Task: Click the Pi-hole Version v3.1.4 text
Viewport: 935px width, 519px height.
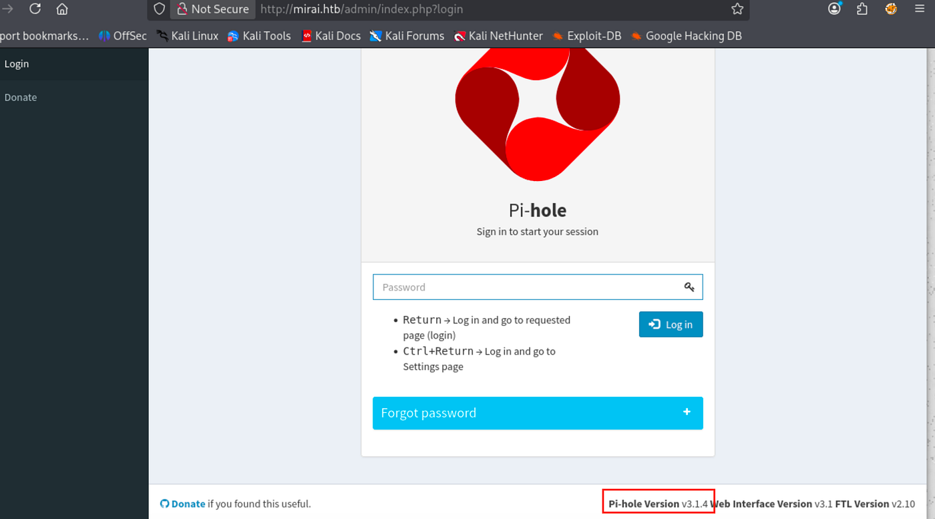Action: point(658,504)
